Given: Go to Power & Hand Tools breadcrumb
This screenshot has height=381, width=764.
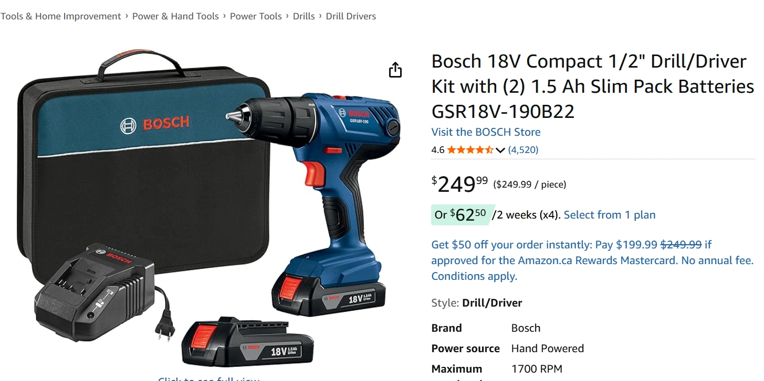Looking at the screenshot, I should [x=175, y=16].
